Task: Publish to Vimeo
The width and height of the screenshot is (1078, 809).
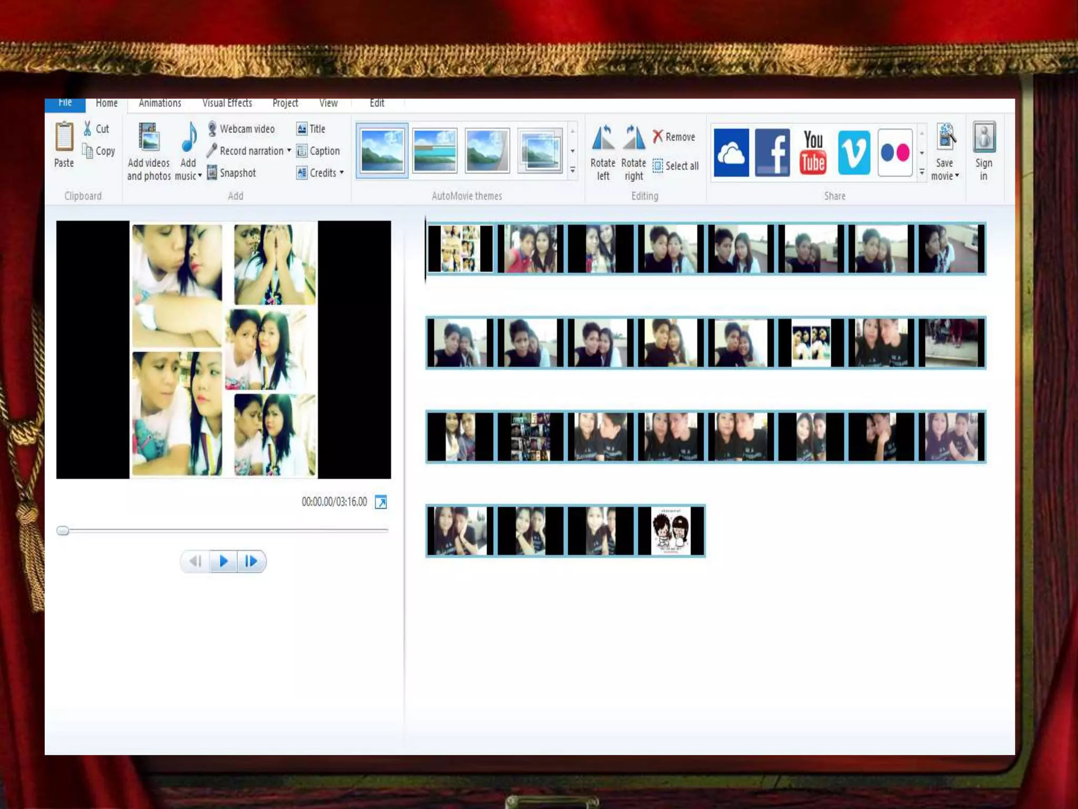Action: [x=853, y=152]
